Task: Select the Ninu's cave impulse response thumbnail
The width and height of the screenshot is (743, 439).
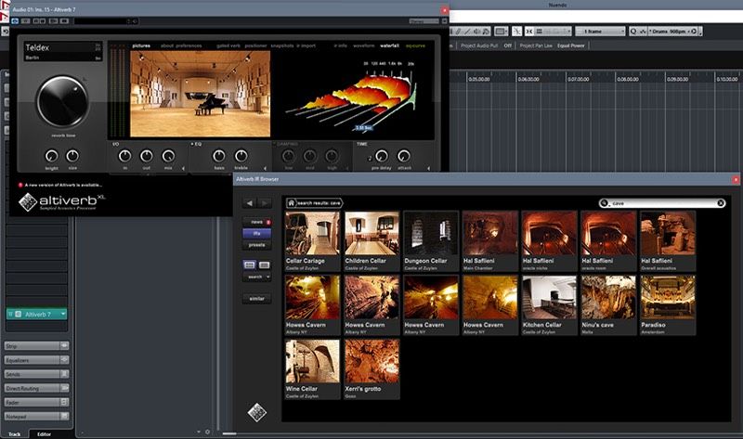Action: pyautogui.click(x=608, y=305)
